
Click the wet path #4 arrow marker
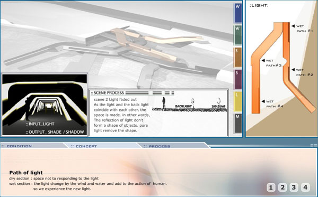click(x=263, y=101)
